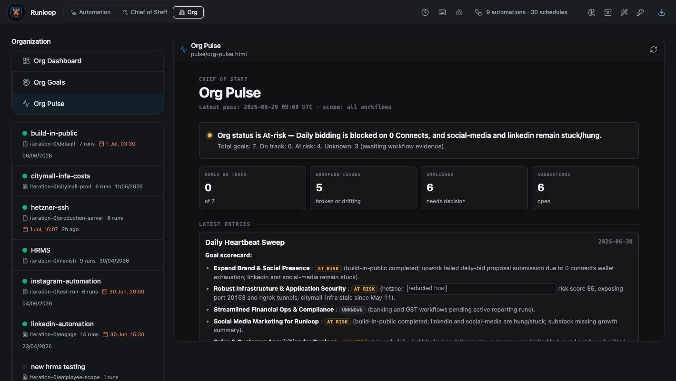Click the redacted host box
The image size is (676, 381).
point(480,289)
